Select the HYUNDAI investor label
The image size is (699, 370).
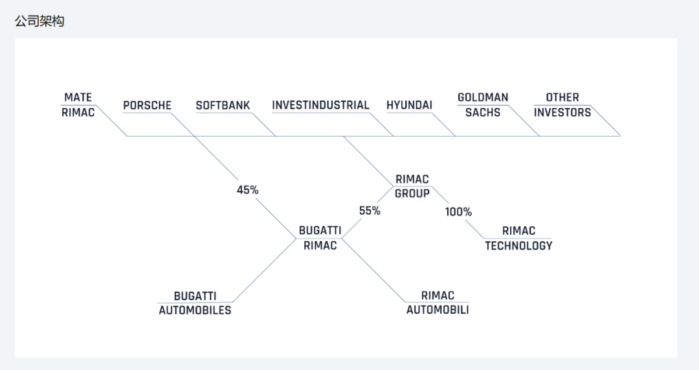[x=409, y=105]
